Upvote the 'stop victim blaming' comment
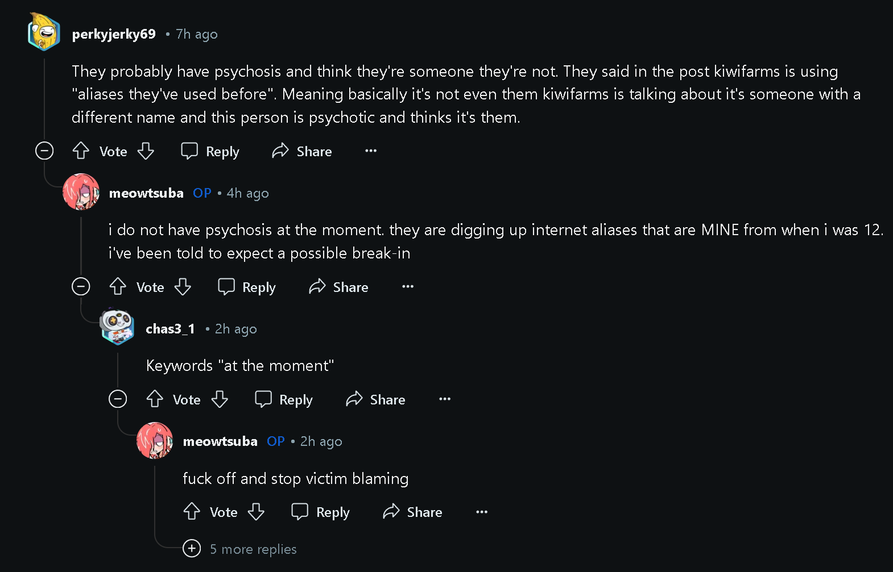 [x=192, y=512]
